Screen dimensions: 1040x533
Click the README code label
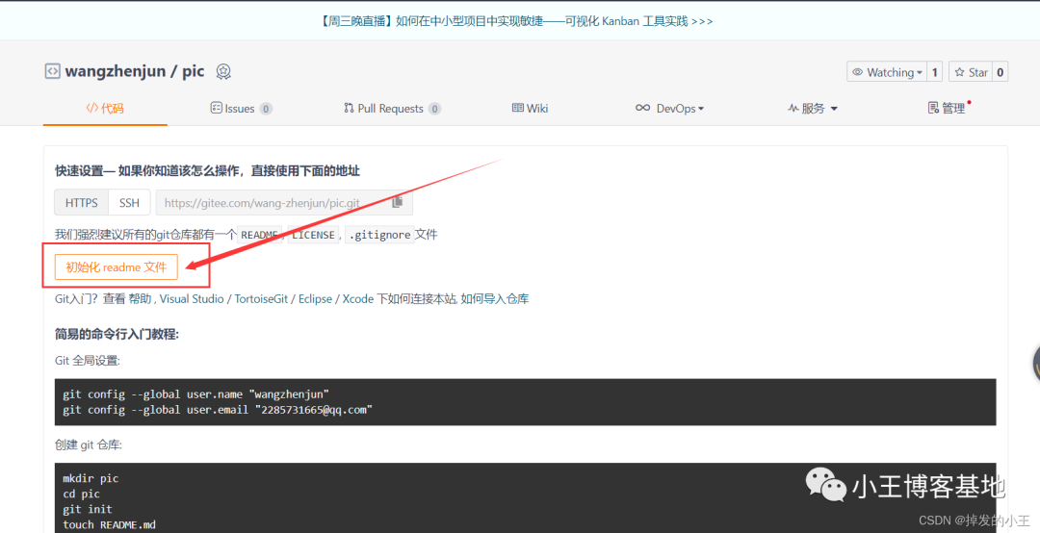pyautogui.click(x=259, y=235)
